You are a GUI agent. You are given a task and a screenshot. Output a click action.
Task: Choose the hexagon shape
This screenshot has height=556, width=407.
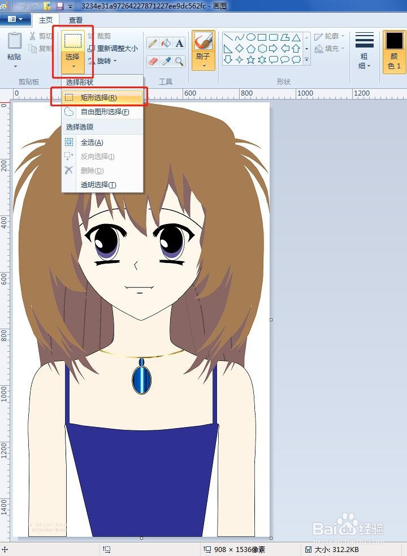click(262, 48)
